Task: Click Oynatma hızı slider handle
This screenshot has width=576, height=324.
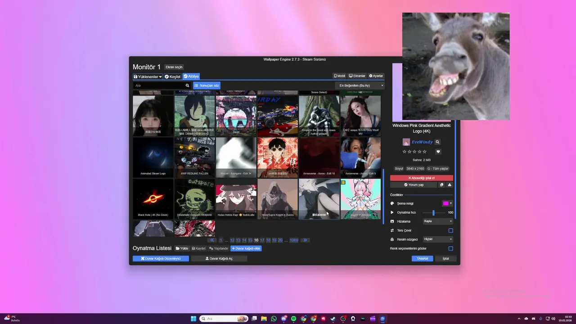Action: tap(433, 212)
